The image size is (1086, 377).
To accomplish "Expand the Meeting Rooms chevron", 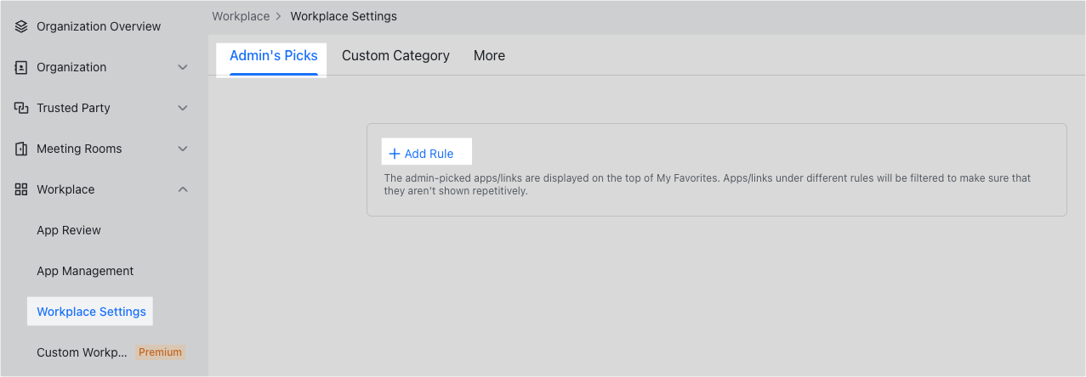I will click(183, 149).
